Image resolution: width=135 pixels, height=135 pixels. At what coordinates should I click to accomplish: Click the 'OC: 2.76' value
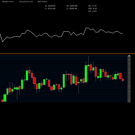[x=92, y=6]
